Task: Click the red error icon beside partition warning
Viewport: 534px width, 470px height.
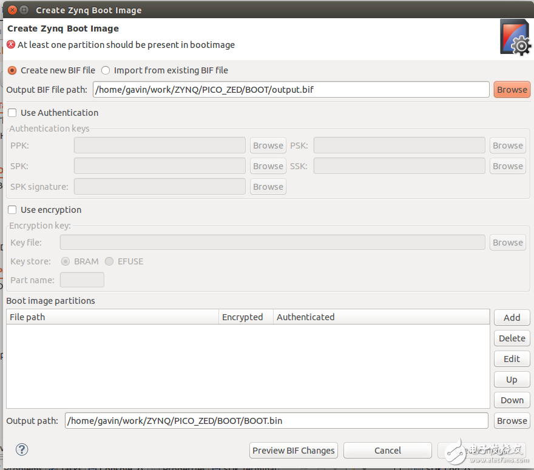Action: [x=11, y=44]
